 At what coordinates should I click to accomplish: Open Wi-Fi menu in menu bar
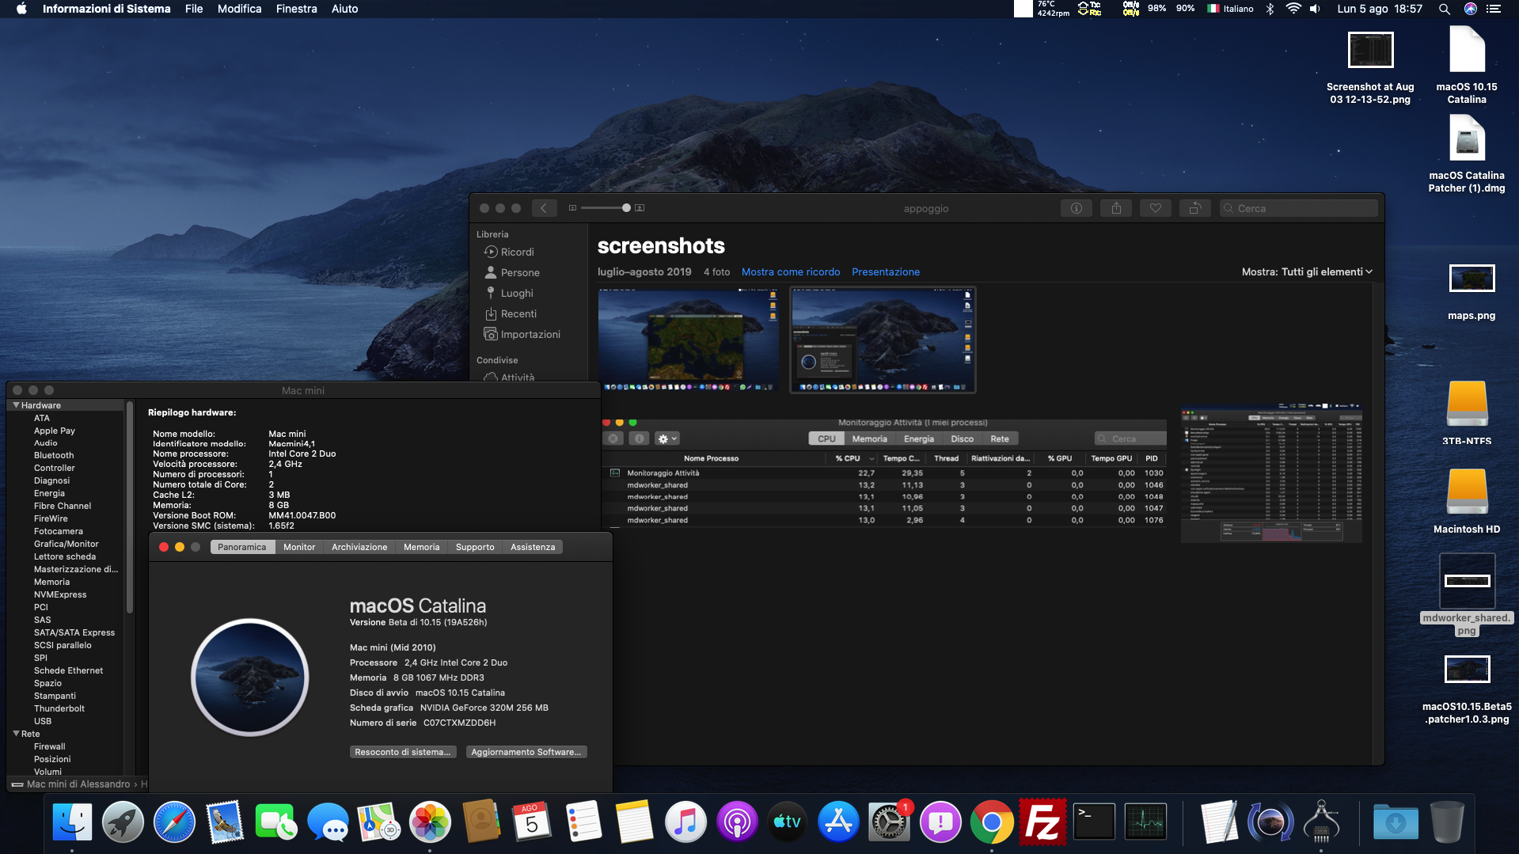pos(1293,9)
